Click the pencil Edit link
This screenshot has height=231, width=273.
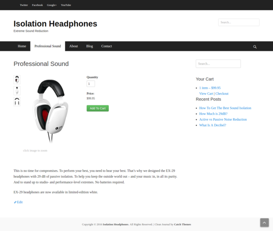[x=18, y=202]
